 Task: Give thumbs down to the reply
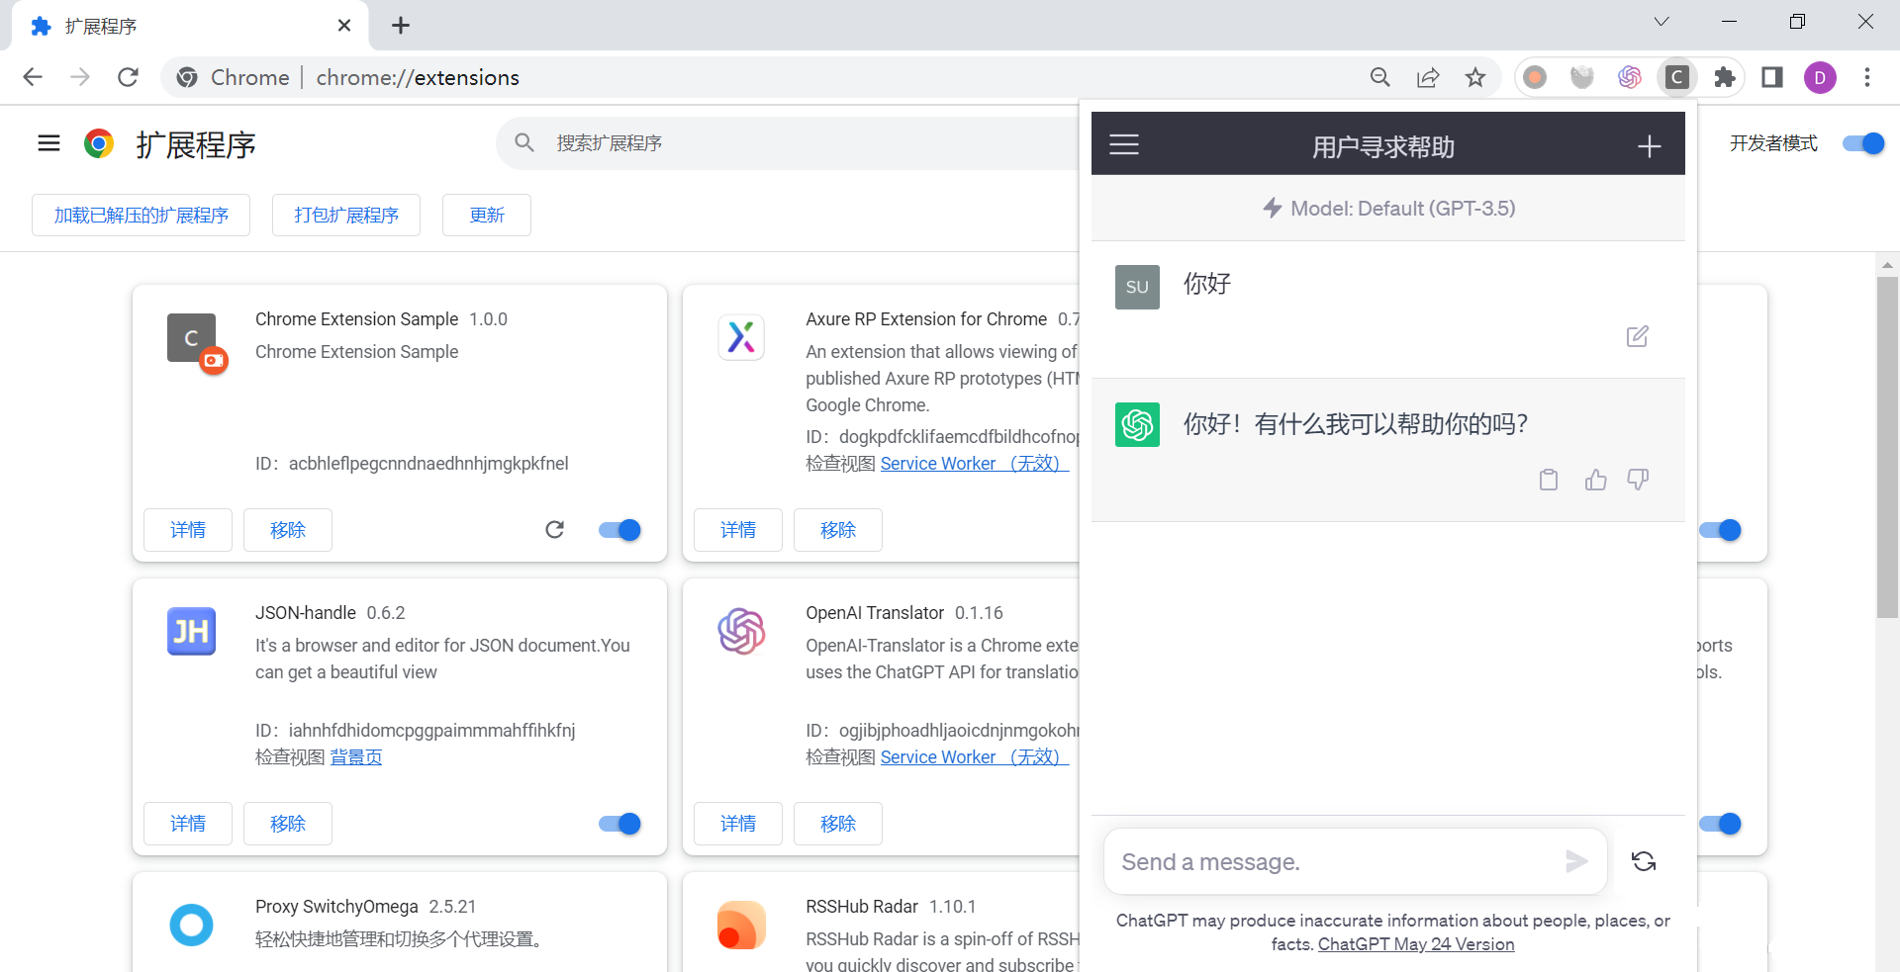coord(1639,480)
